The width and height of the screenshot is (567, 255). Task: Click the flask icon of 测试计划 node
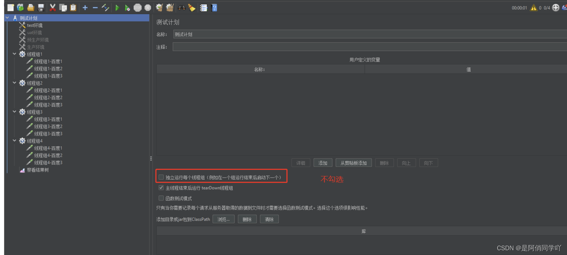(15, 18)
